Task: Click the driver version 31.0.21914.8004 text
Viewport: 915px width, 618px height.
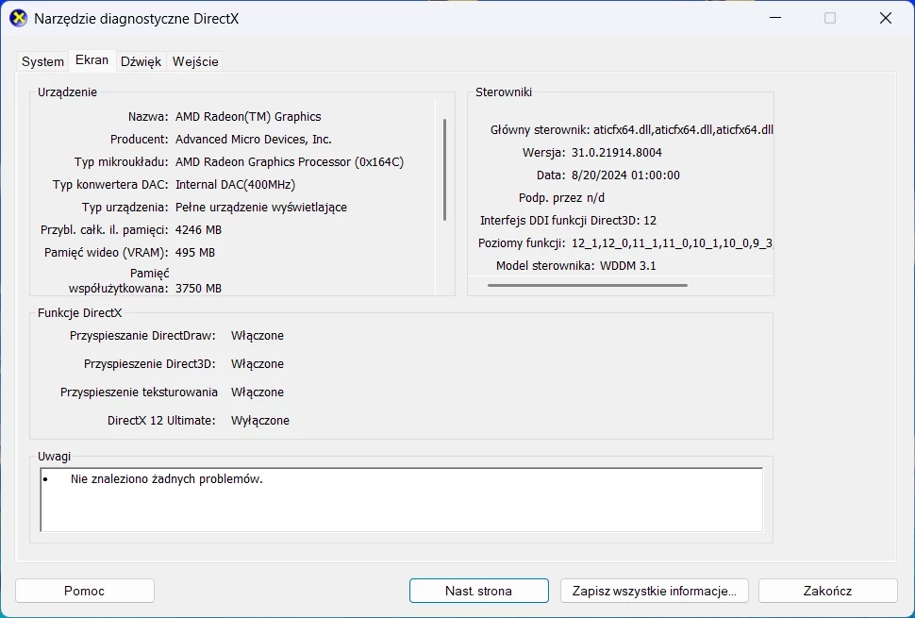Action: [x=616, y=153]
